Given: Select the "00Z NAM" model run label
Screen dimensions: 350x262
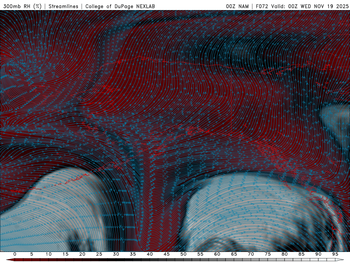Looking at the screenshot, I should pyautogui.click(x=237, y=7).
